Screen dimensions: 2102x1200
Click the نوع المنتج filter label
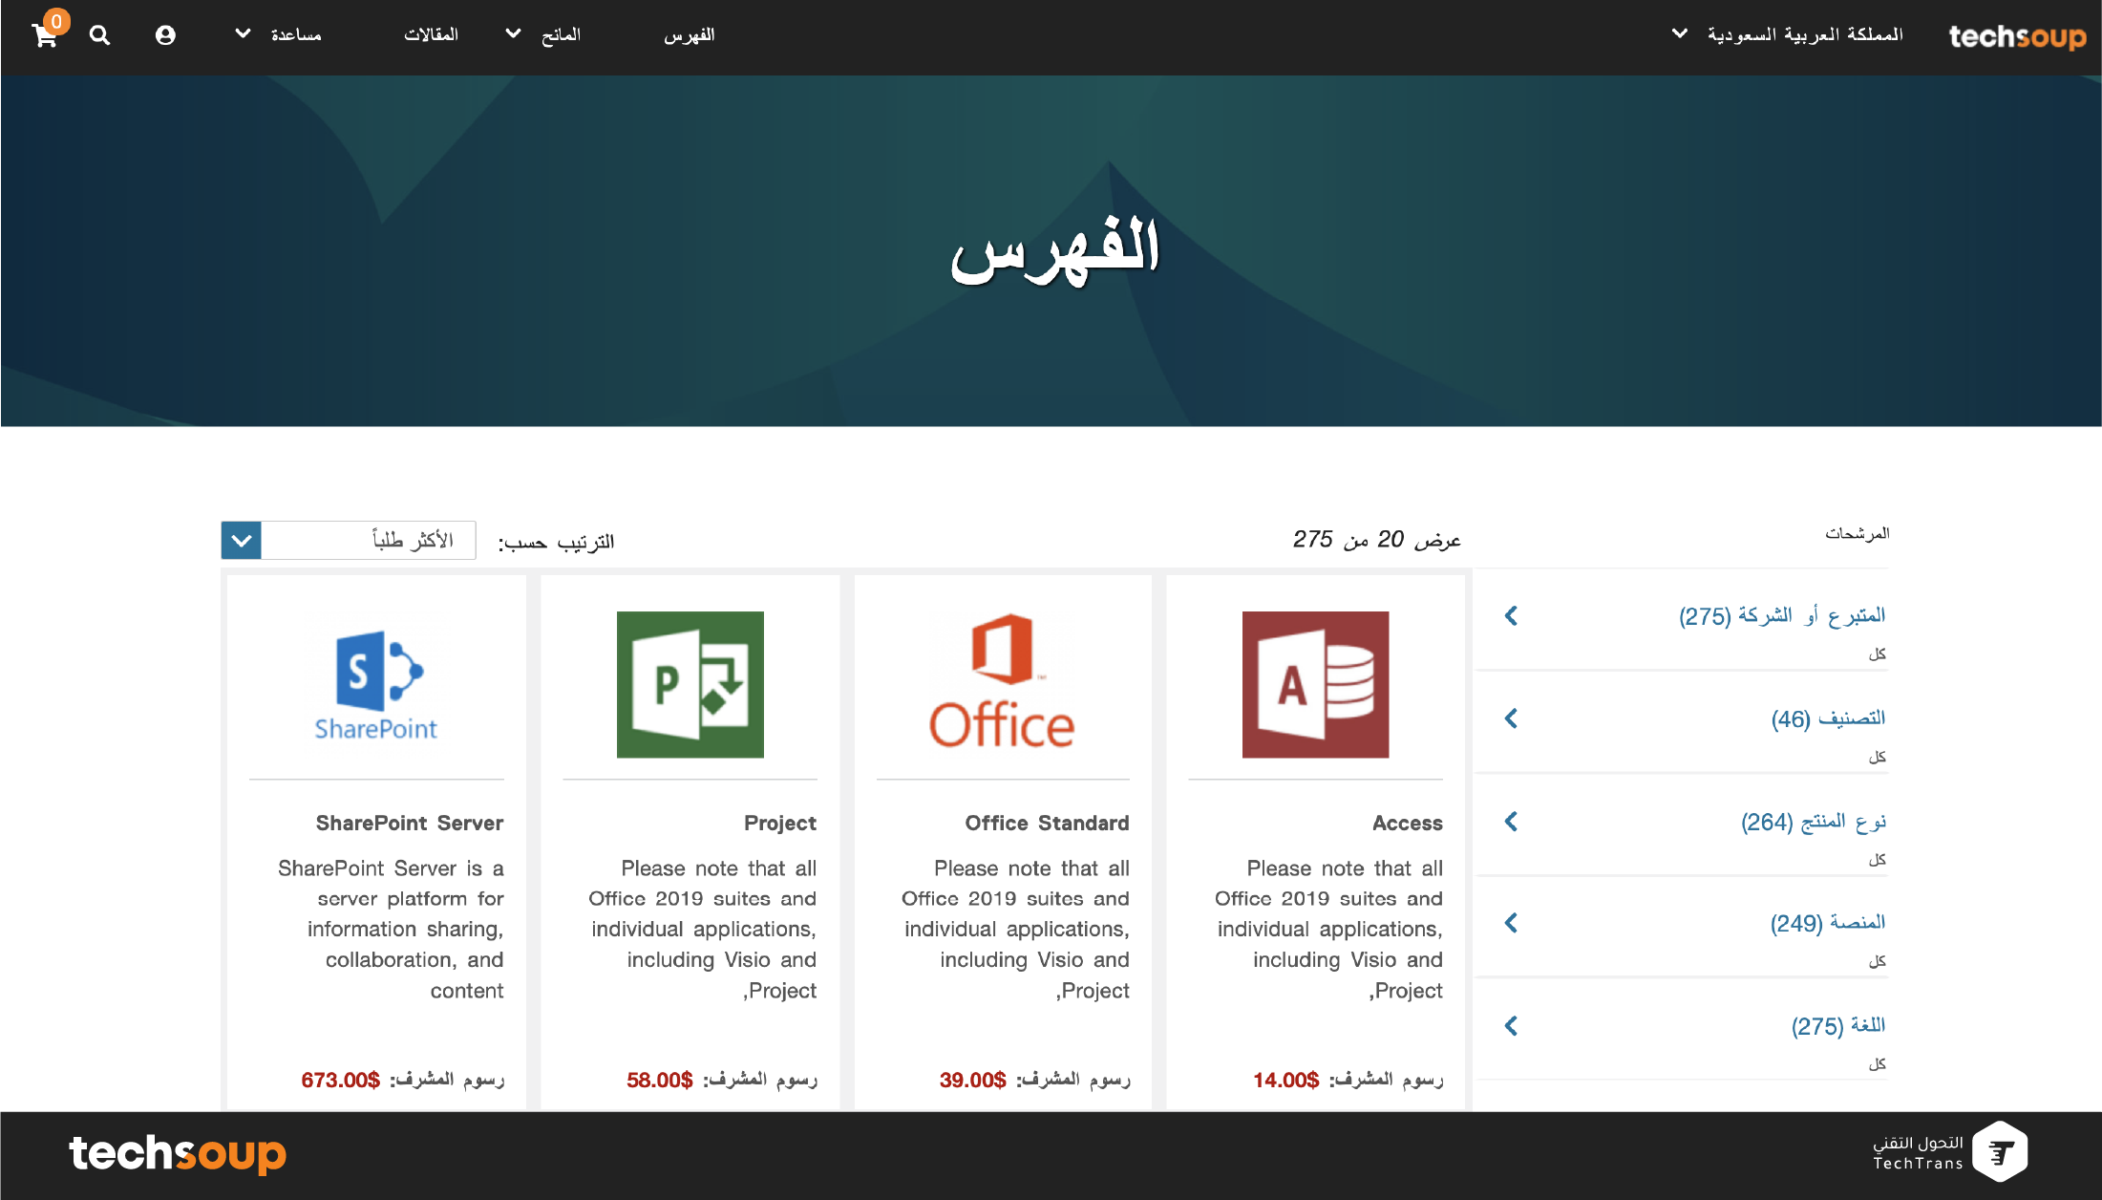1813,822
